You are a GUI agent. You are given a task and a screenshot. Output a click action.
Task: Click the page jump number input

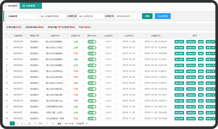tap(47, 123)
